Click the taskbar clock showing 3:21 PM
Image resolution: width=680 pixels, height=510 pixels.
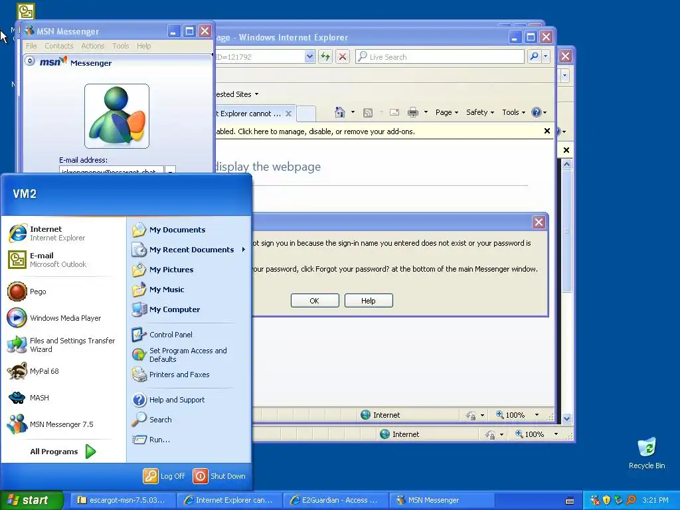tap(655, 500)
